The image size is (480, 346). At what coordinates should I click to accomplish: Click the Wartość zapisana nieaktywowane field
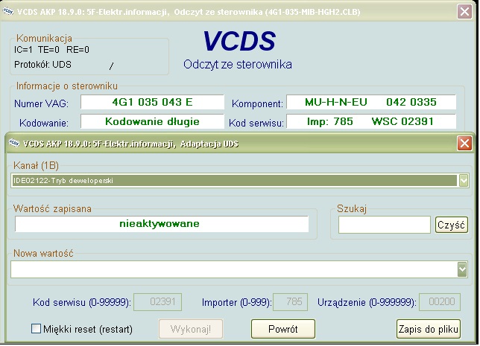[x=162, y=224]
